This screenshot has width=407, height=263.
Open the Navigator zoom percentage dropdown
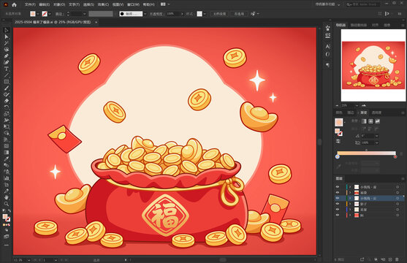pyautogui.click(x=357, y=105)
